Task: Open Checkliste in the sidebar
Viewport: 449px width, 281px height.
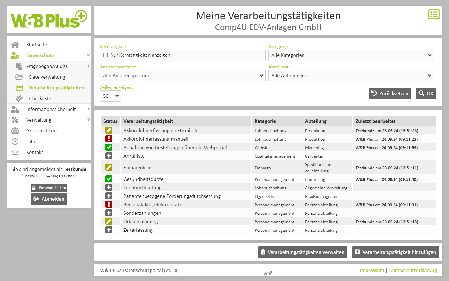Action: (40, 98)
